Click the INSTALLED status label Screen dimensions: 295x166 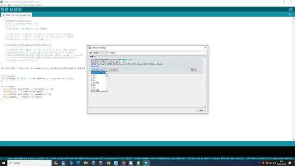click(127, 59)
